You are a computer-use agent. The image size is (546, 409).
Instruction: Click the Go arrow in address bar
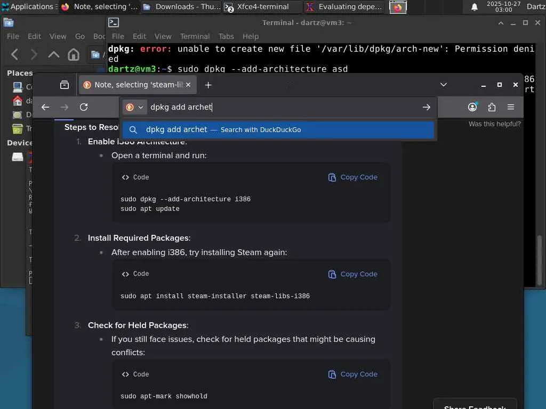[427, 107]
